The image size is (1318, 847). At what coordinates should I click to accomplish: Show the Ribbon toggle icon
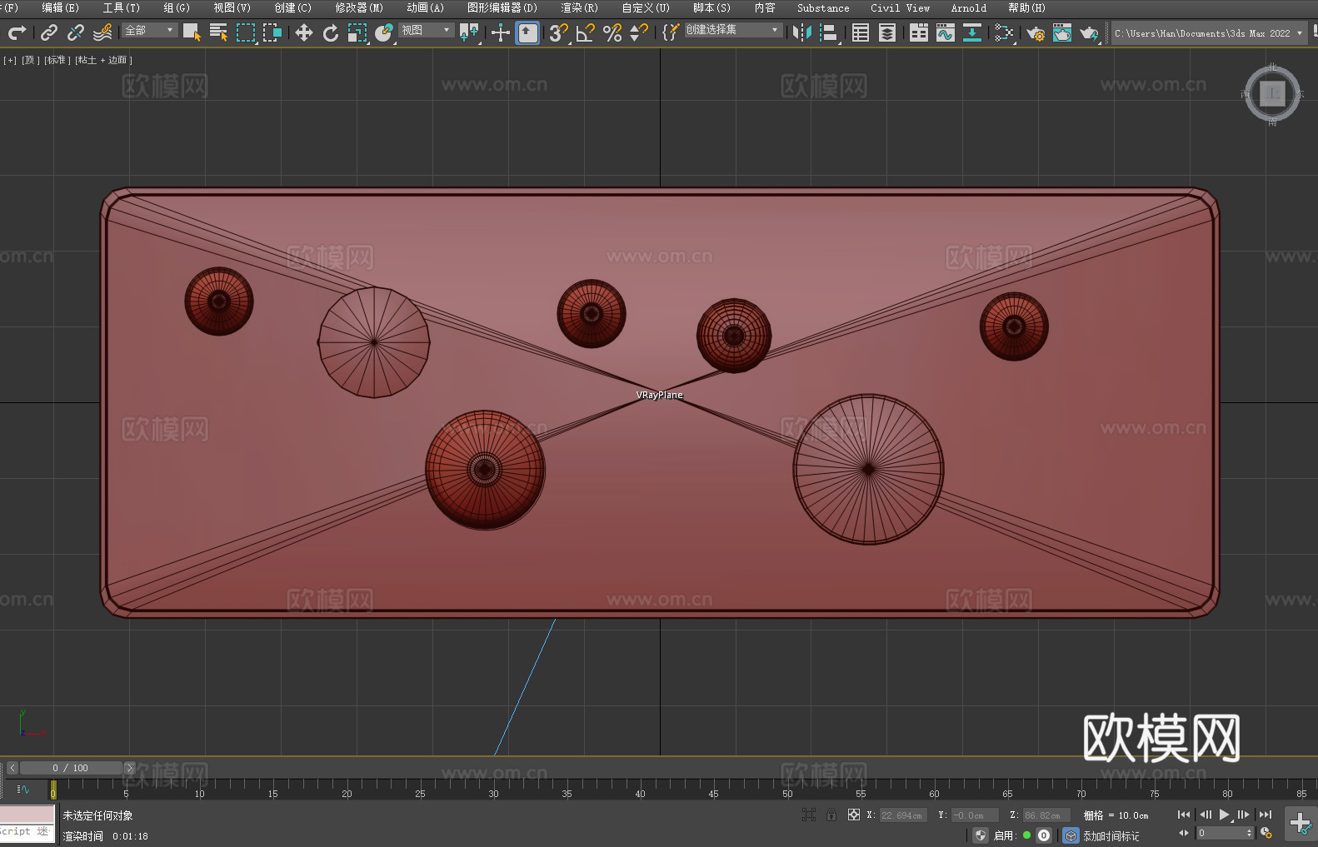[919, 32]
